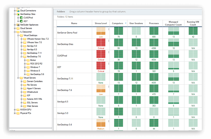
Task: Select File Servers in the folder tree
Action: 32,85
